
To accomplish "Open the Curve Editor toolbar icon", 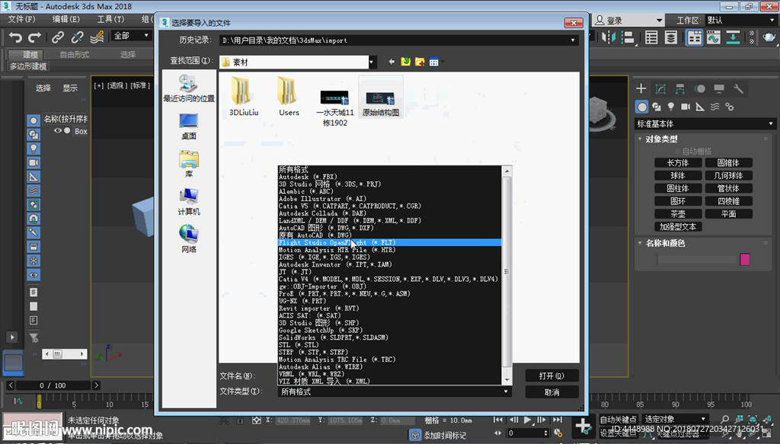I will (x=714, y=37).
